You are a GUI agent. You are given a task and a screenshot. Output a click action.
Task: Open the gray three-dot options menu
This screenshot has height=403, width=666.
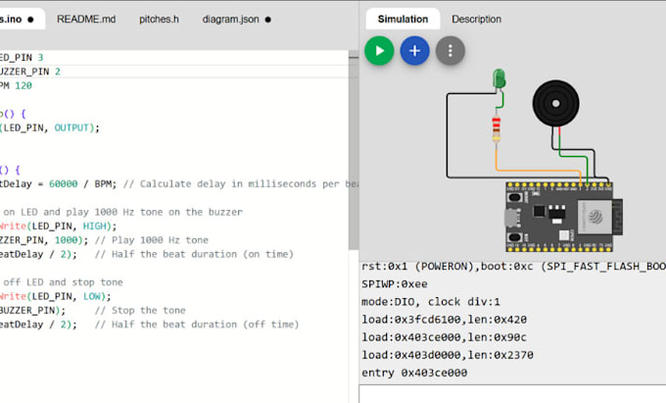click(x=450, y=51)
